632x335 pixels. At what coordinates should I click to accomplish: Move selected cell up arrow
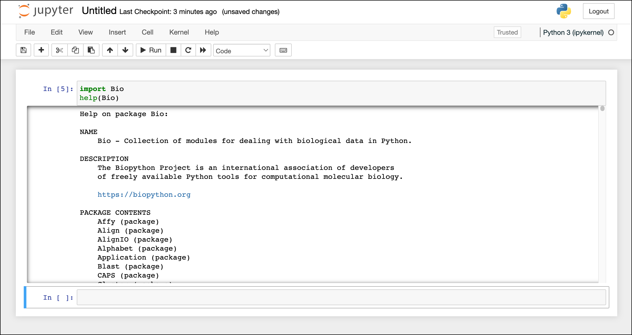(x=110, y=50)
